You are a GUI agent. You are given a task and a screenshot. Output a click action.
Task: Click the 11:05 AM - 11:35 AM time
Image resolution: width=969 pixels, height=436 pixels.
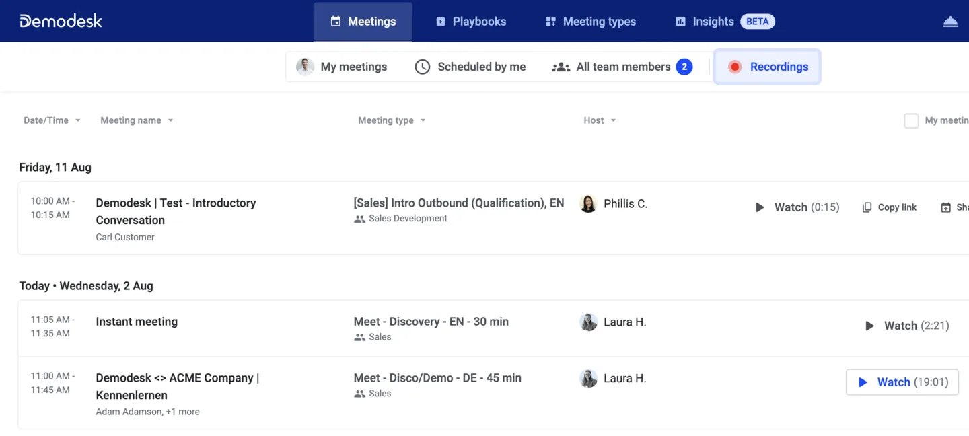click(x=52, y=326)
